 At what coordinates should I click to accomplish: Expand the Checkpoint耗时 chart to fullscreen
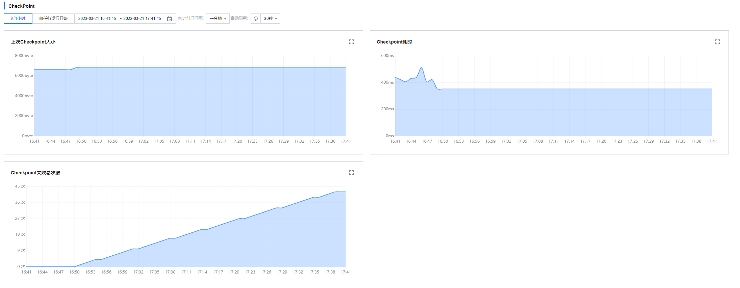(x=717, y=42)
